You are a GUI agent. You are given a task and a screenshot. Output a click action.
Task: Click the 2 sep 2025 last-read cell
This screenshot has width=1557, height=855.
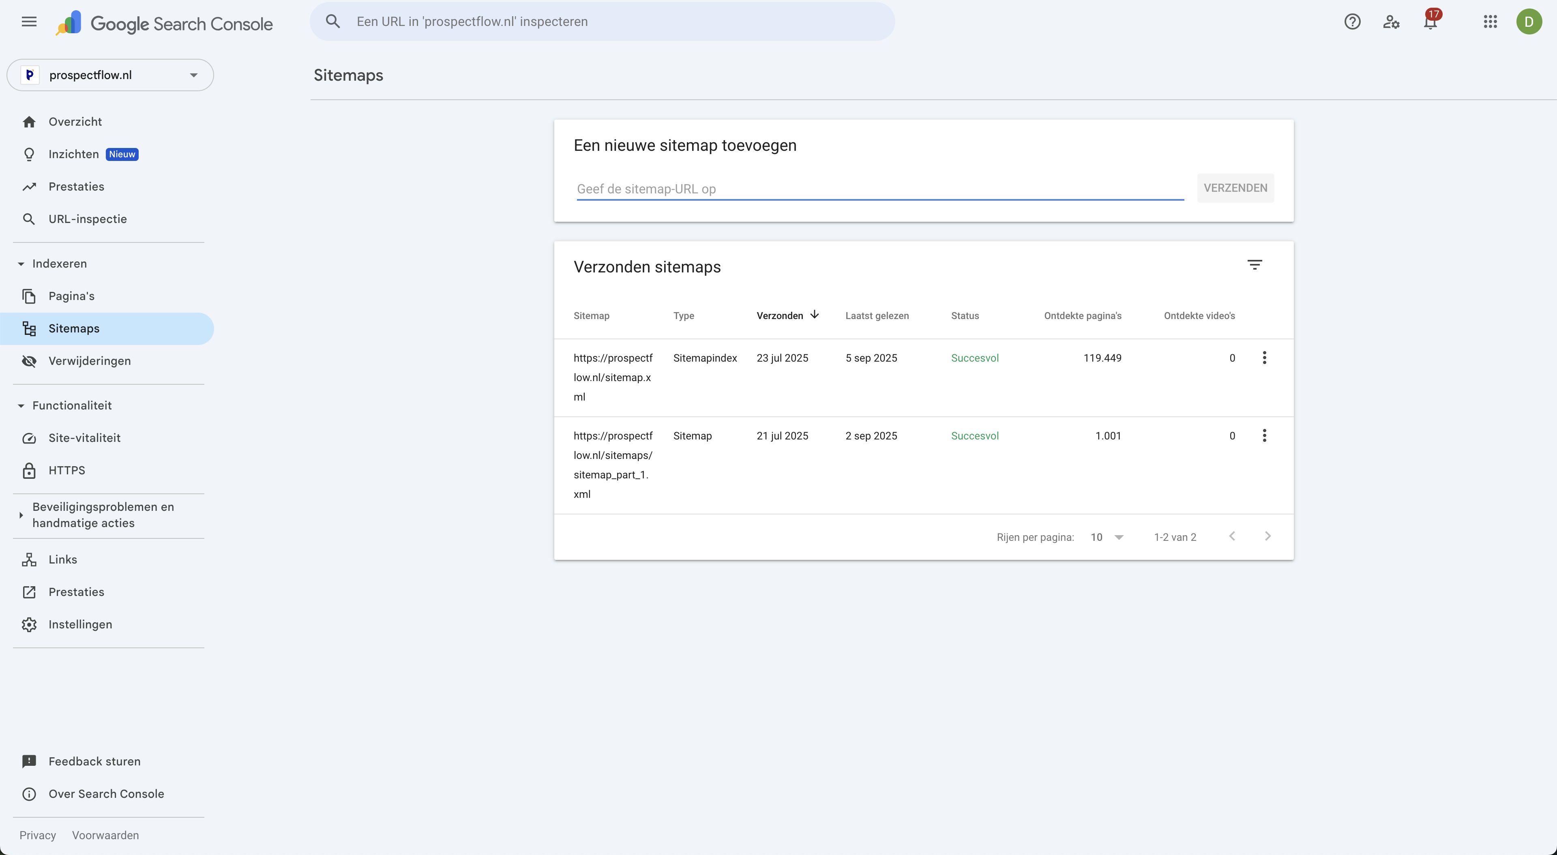point(871,436)
